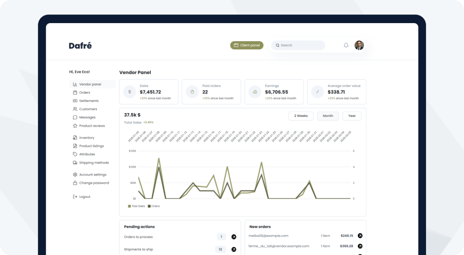Go to Orders in sidebar

click(85, 92)
